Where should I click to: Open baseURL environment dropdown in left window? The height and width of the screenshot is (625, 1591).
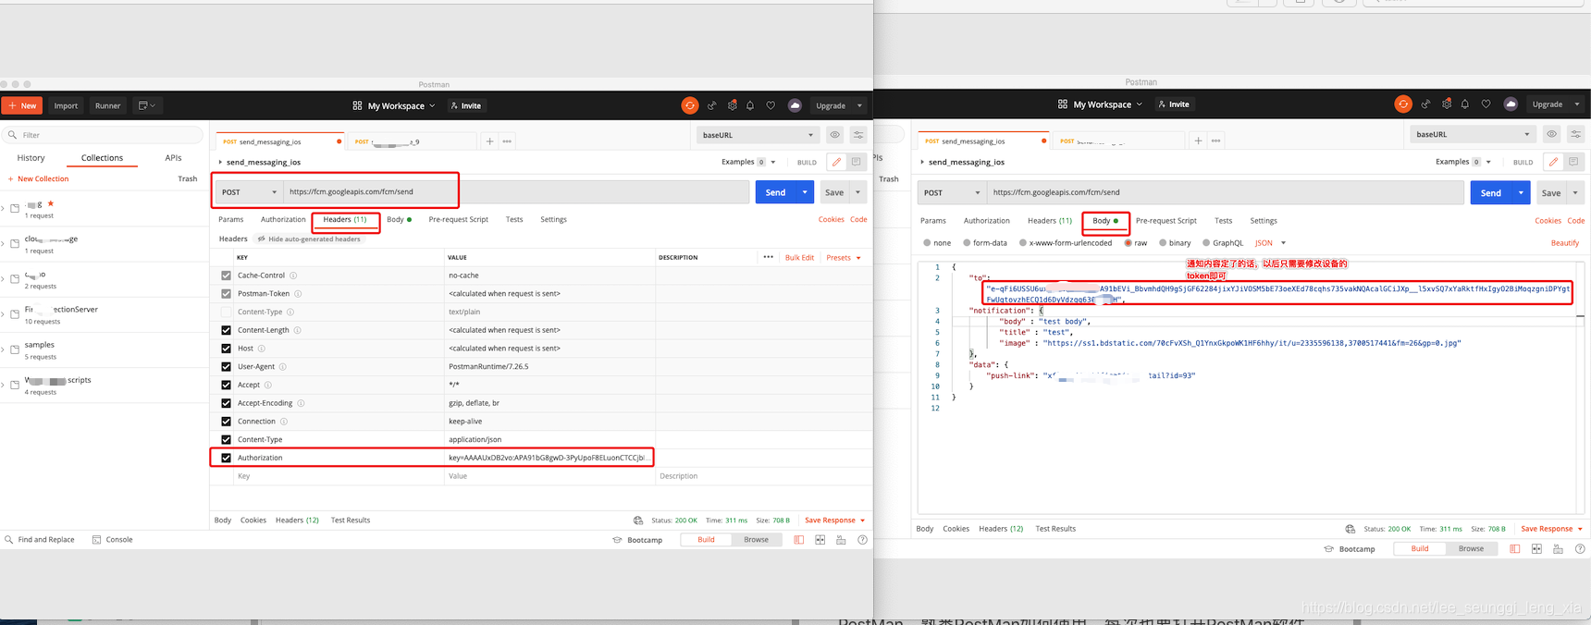coord(758,135)
